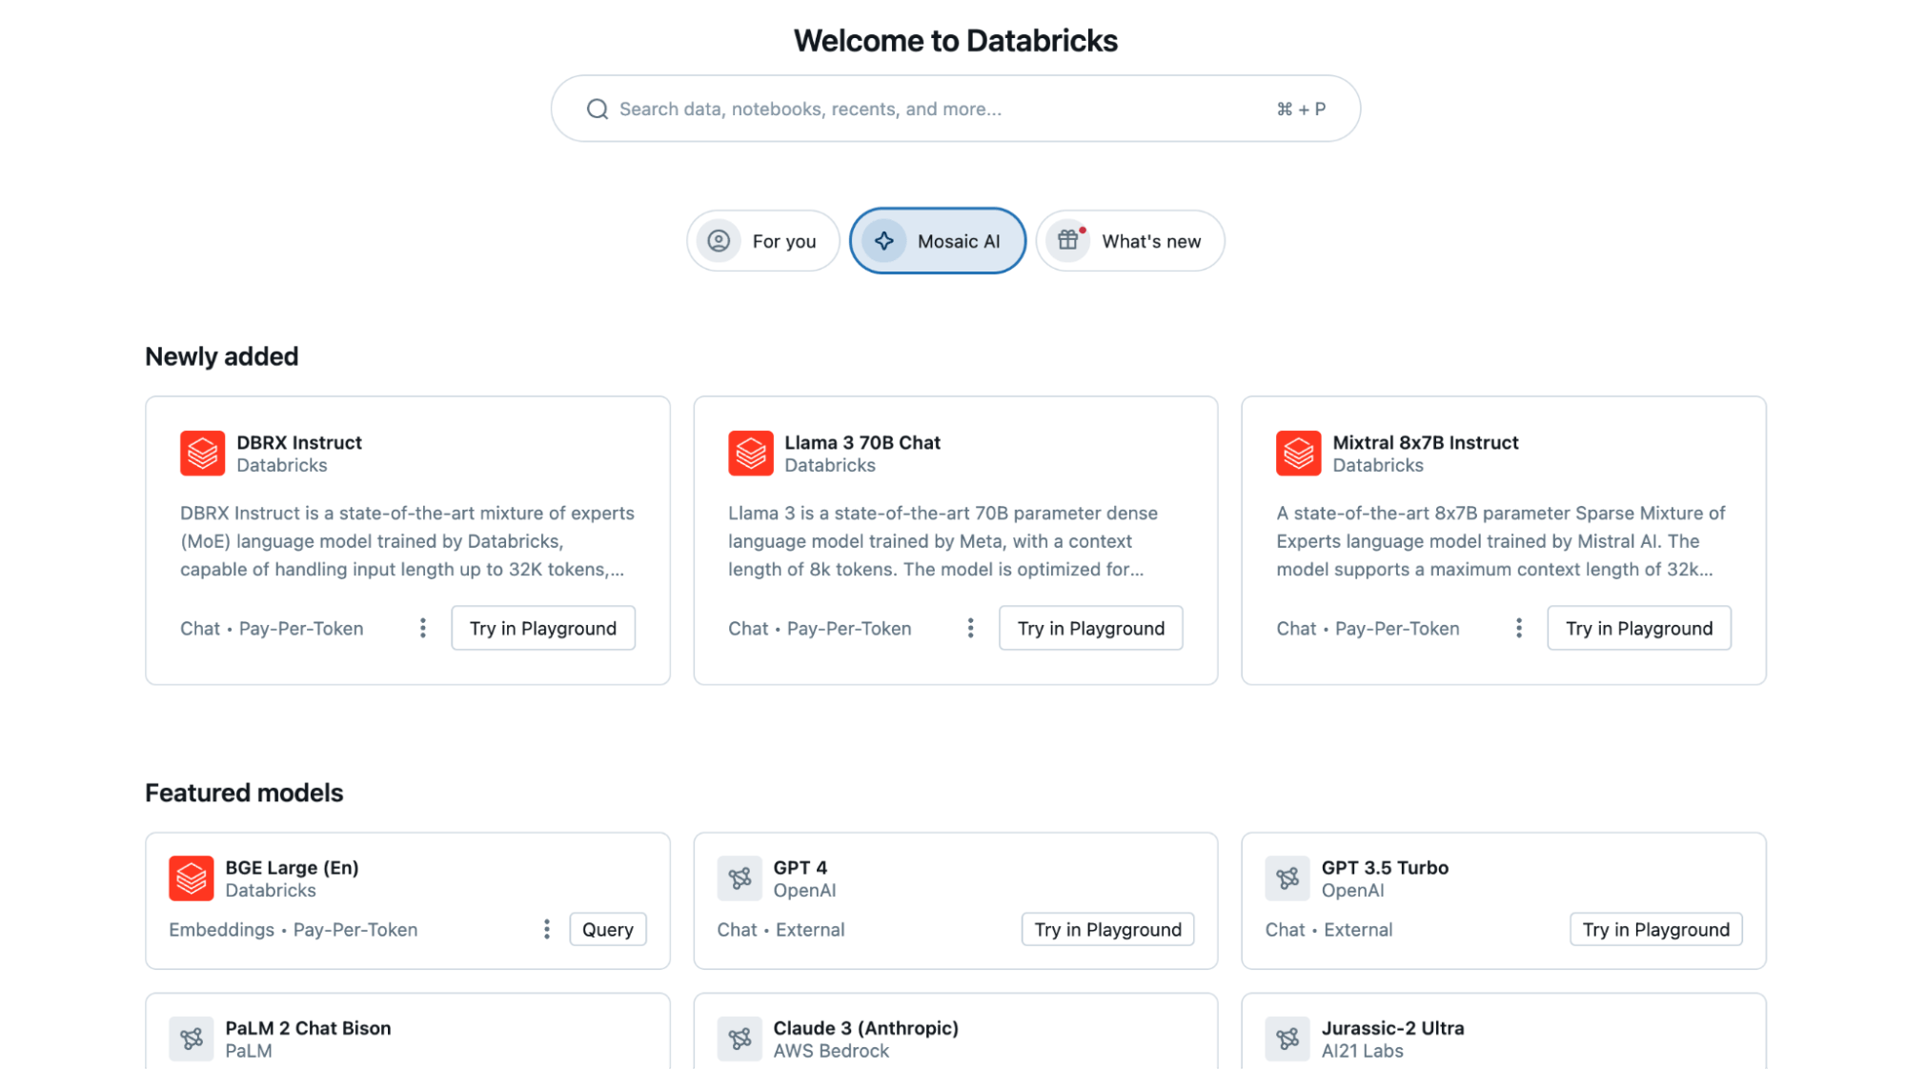Image resolution: width=1905 pixels, height=1069 pixels.
Task: Open the Llama 3 70B Chat kebab menu
Action: coord(970,629)
